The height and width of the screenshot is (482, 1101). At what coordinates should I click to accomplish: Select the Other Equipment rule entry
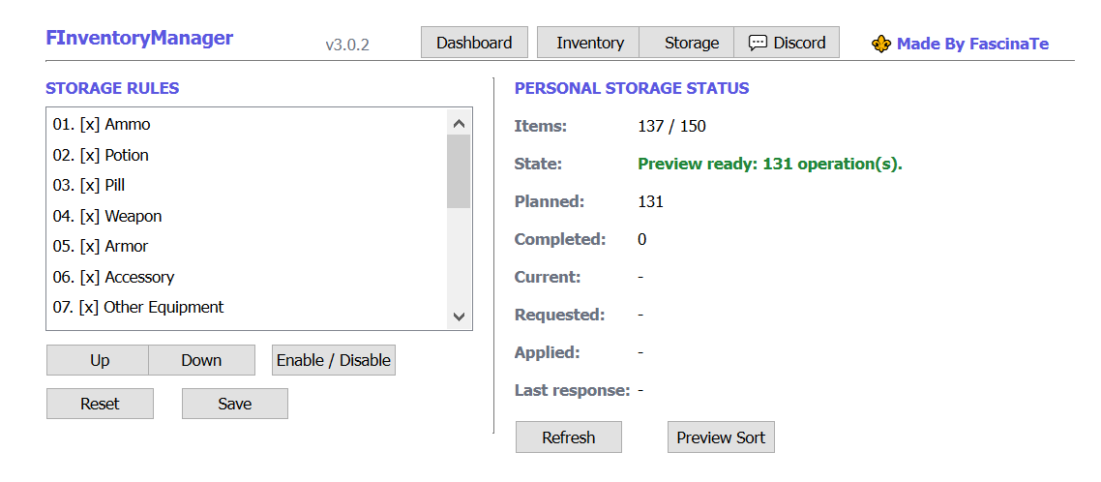point(247,308)
